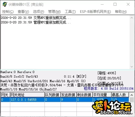The width and height of the screenshot is (135, 117).
Task: Click the 网关地址 column header
Action: point(27,95)
